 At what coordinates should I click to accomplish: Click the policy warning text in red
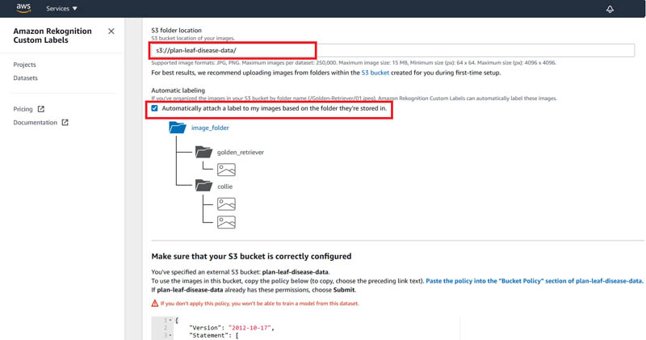click(x=259, y=304)
